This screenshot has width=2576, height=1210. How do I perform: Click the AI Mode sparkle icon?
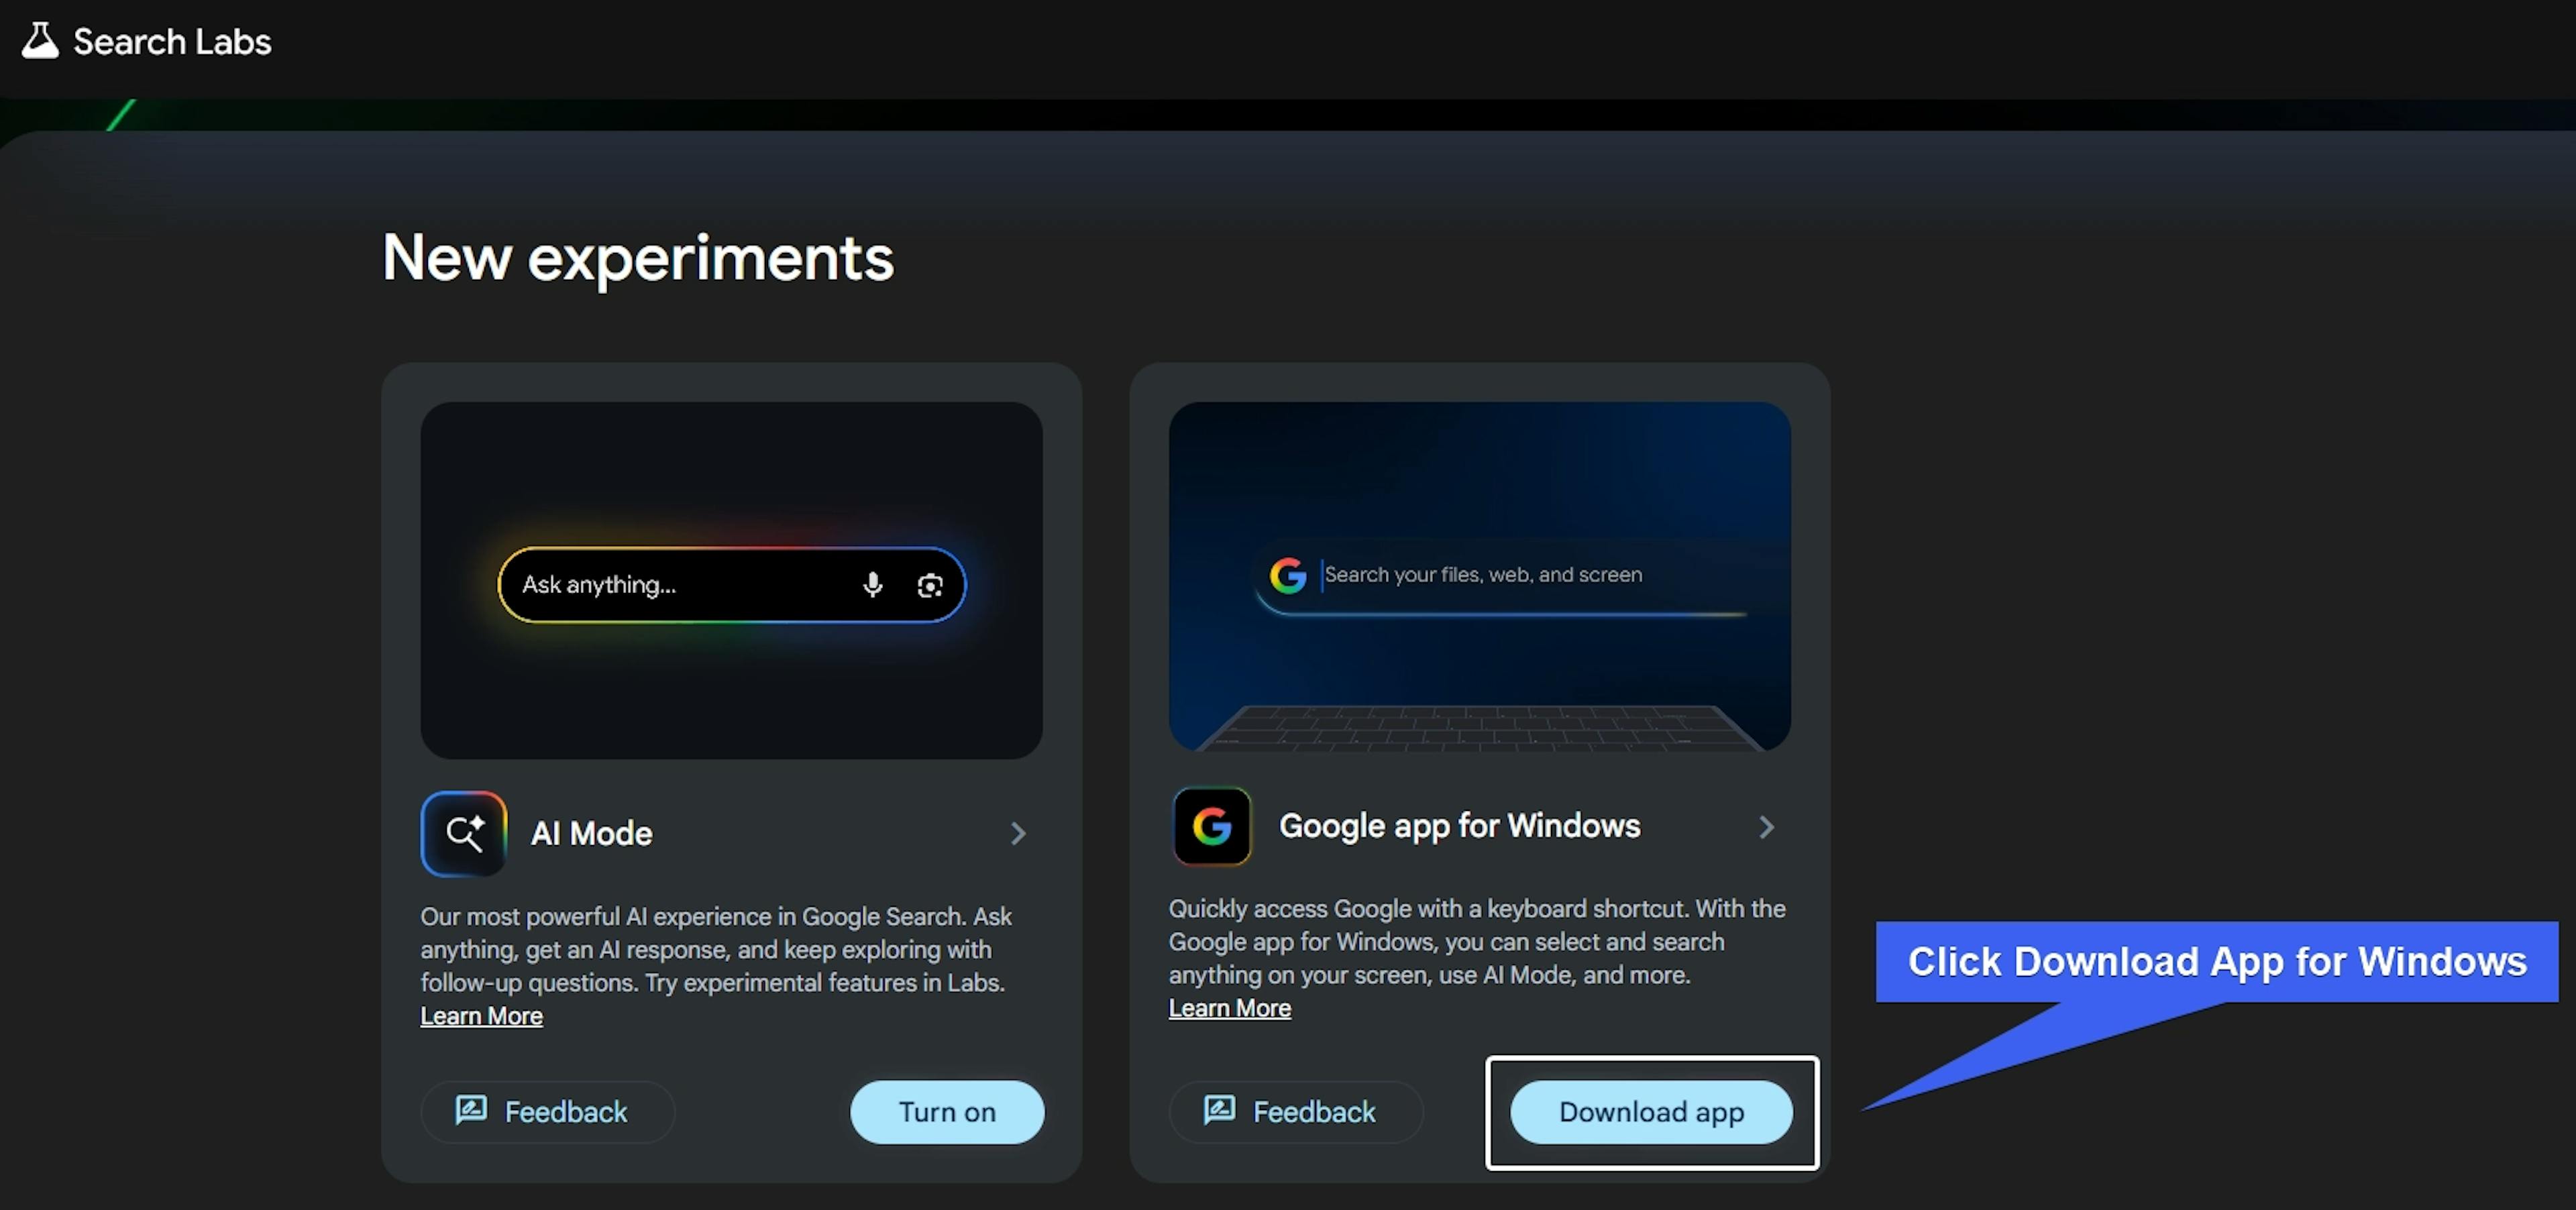(464, 833)
